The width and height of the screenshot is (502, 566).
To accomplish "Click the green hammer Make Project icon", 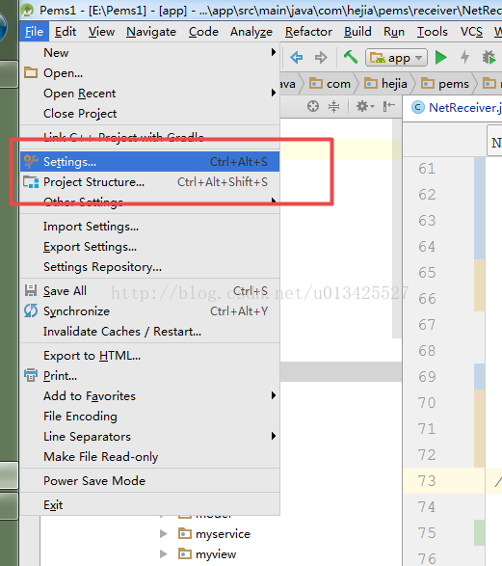I will (x=350, y=57).
